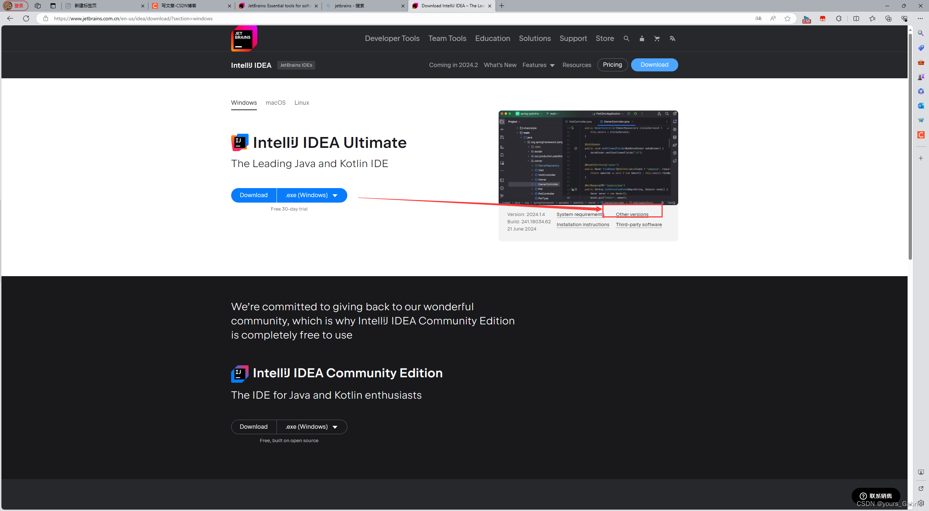Open the Outlook icon in Edge sidebar
The height and width of the screenshot is (511, 929).
921,106
